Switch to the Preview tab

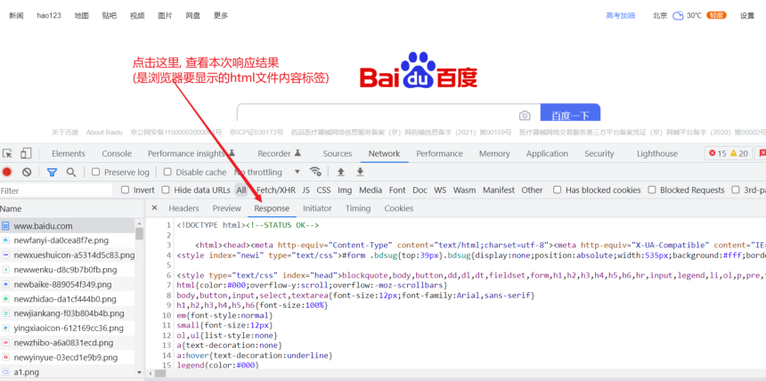[x=226, y=208]
